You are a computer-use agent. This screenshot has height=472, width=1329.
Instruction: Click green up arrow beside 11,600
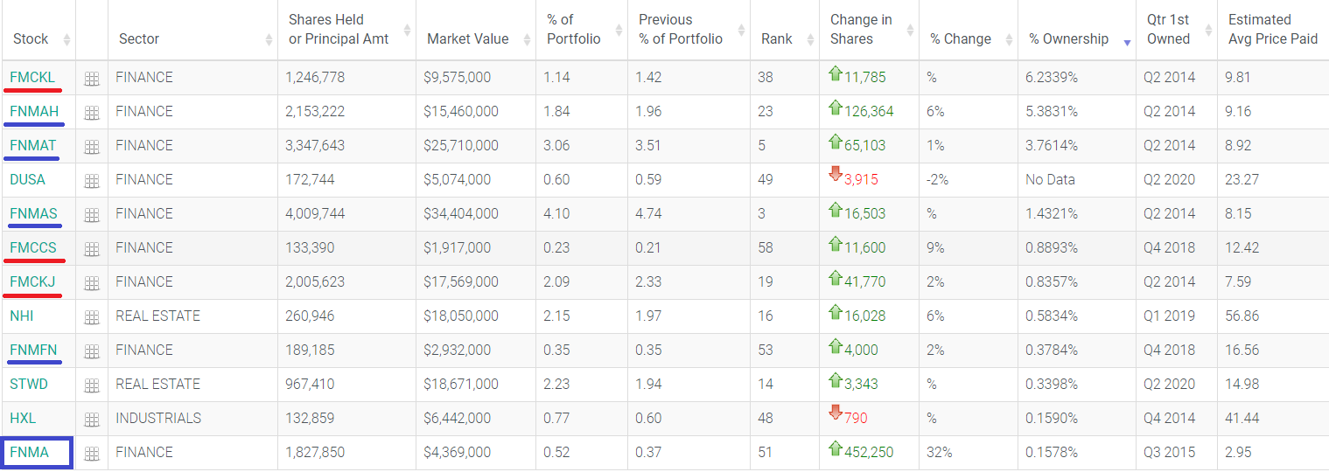coord(836,245)
